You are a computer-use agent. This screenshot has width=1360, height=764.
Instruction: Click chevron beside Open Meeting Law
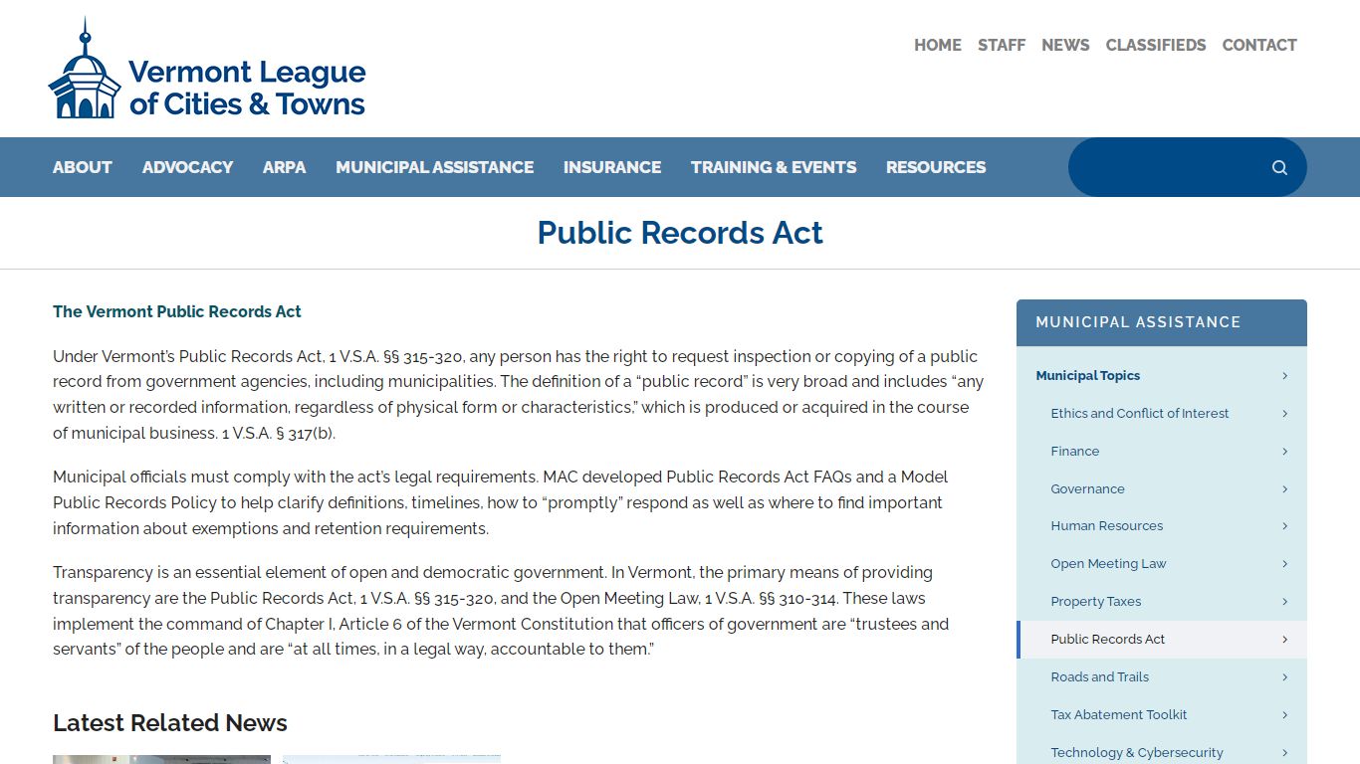[1284, 564]
